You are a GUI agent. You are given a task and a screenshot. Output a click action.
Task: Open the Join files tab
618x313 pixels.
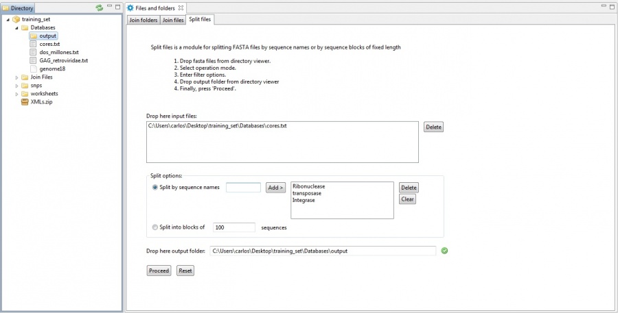(172, 20)
